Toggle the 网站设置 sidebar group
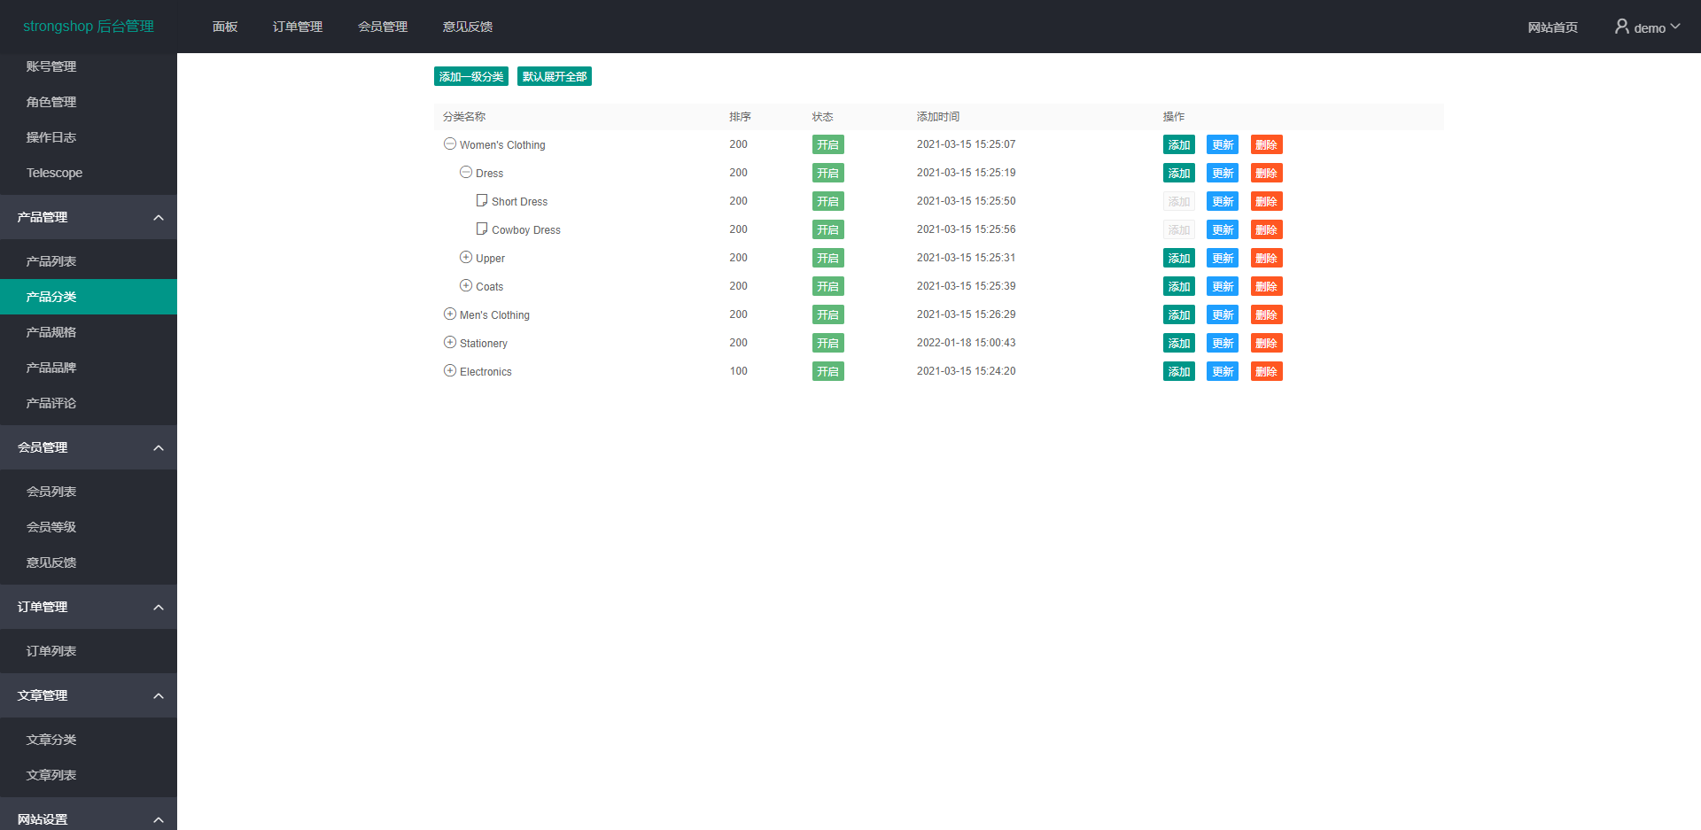 click(x=159, y=819)
